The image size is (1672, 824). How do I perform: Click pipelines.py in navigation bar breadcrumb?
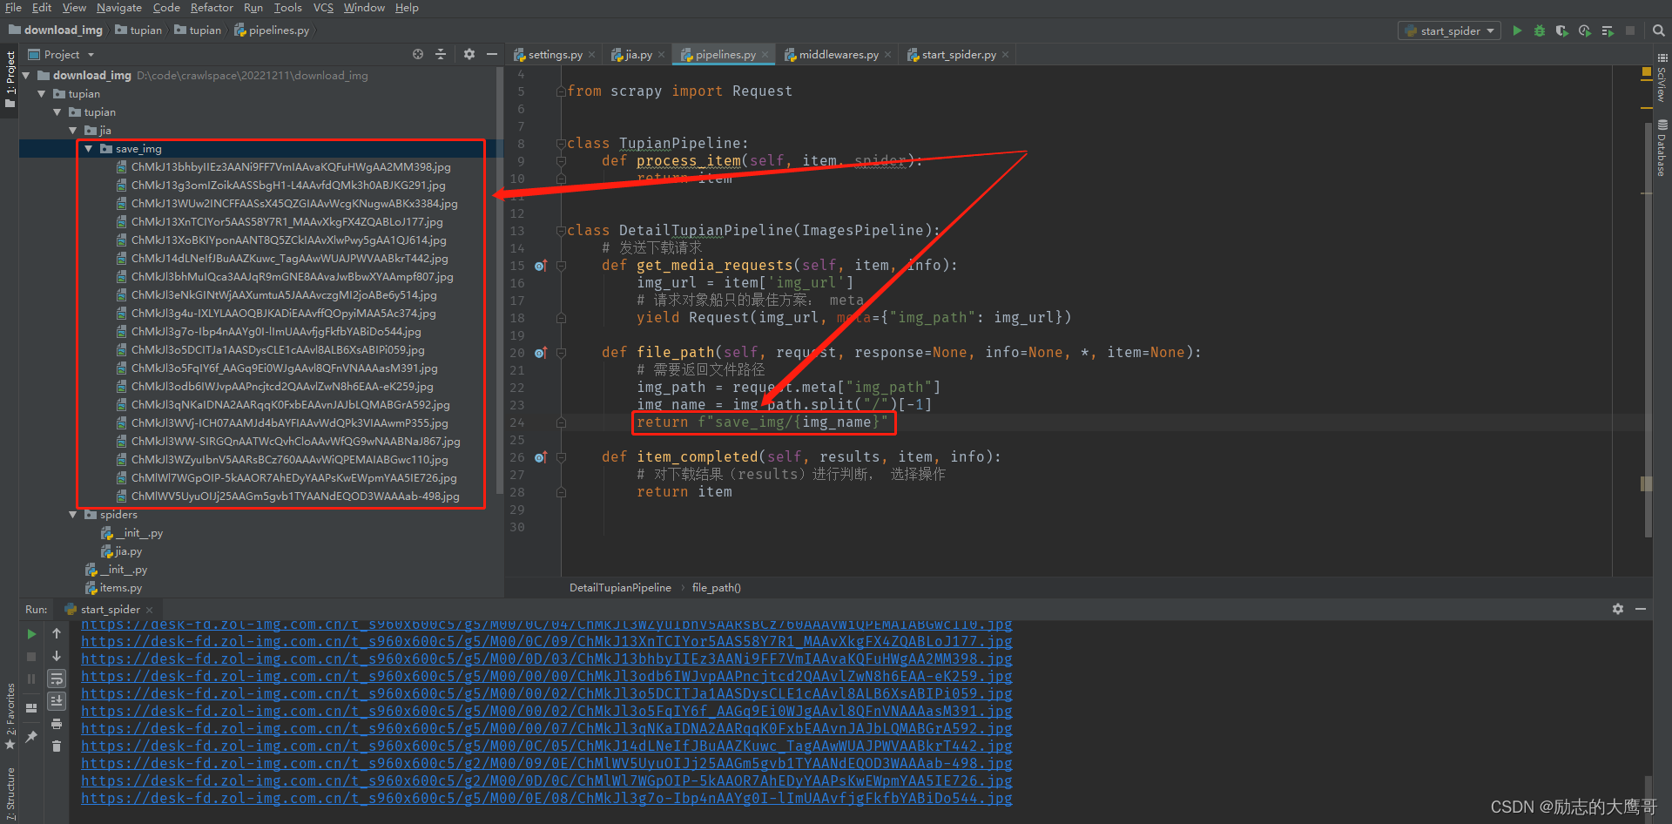pos(272,30)
